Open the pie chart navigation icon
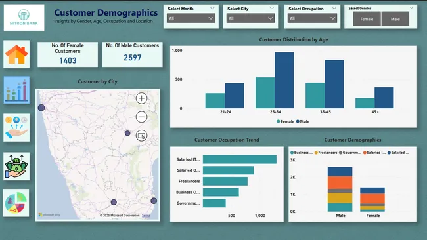427x240 pixels. coord(16,203)
